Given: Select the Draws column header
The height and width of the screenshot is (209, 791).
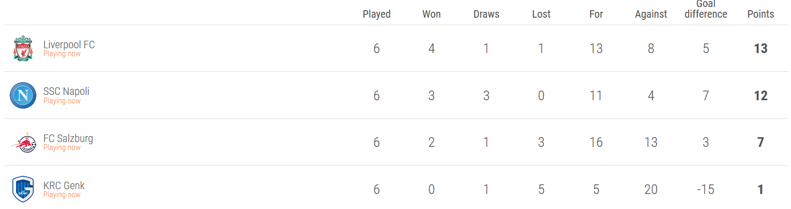Looking at the screenshot, I should [x=486, y=14].
